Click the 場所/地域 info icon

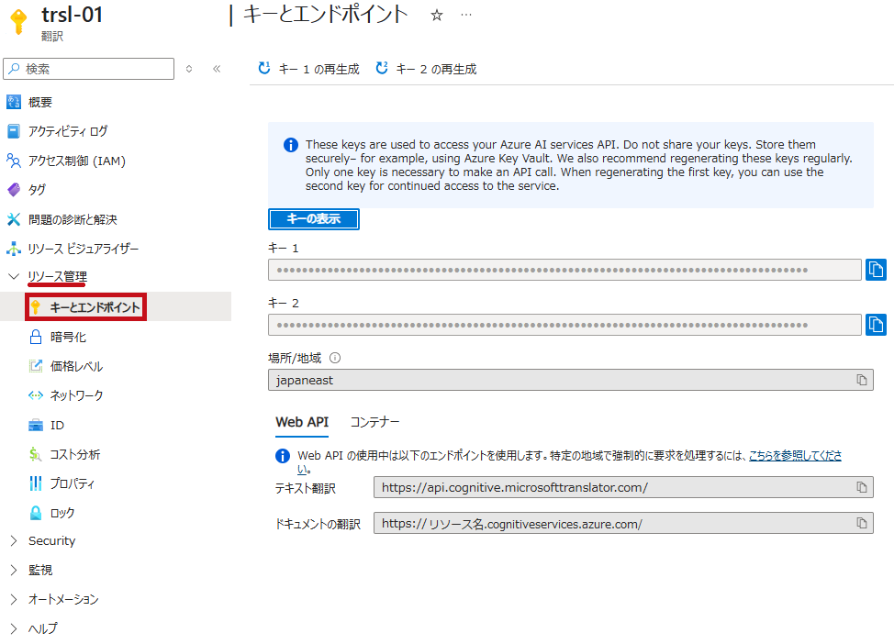335,358
